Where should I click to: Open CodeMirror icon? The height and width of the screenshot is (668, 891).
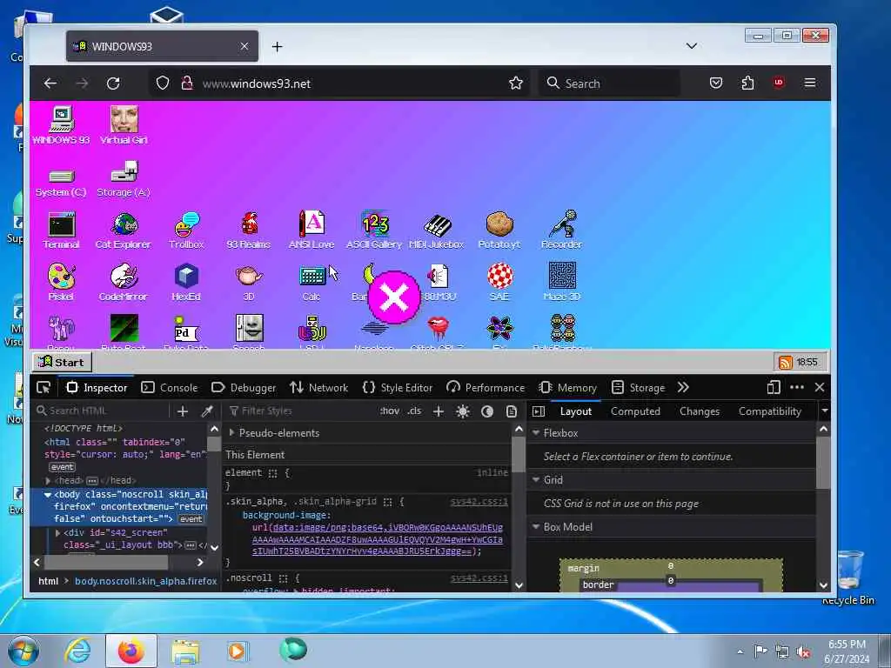(124, 282)
